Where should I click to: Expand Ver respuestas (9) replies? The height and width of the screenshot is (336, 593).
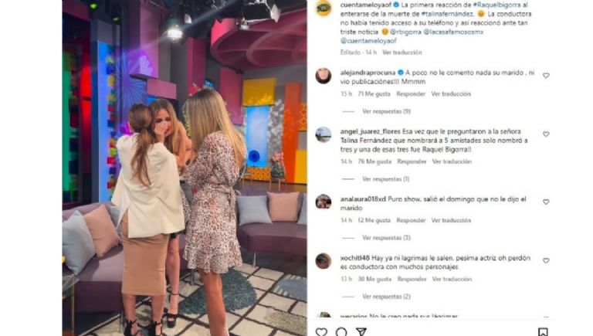pyautogui.click(x=386, y=111)
